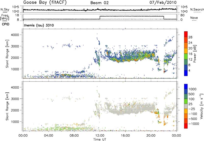Click the "12:00" time tick label

coord(100,136)
